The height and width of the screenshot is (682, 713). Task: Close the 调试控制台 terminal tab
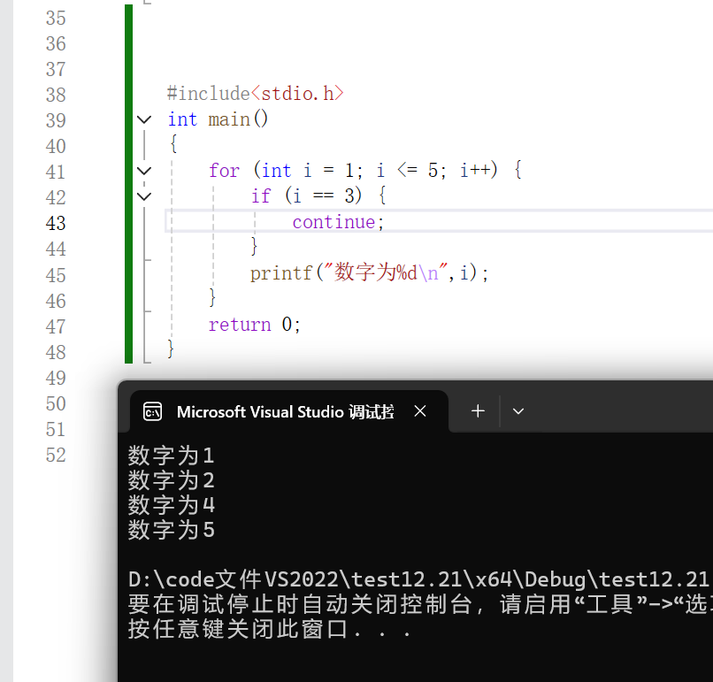pyautogui.click(x=419, y=410)
